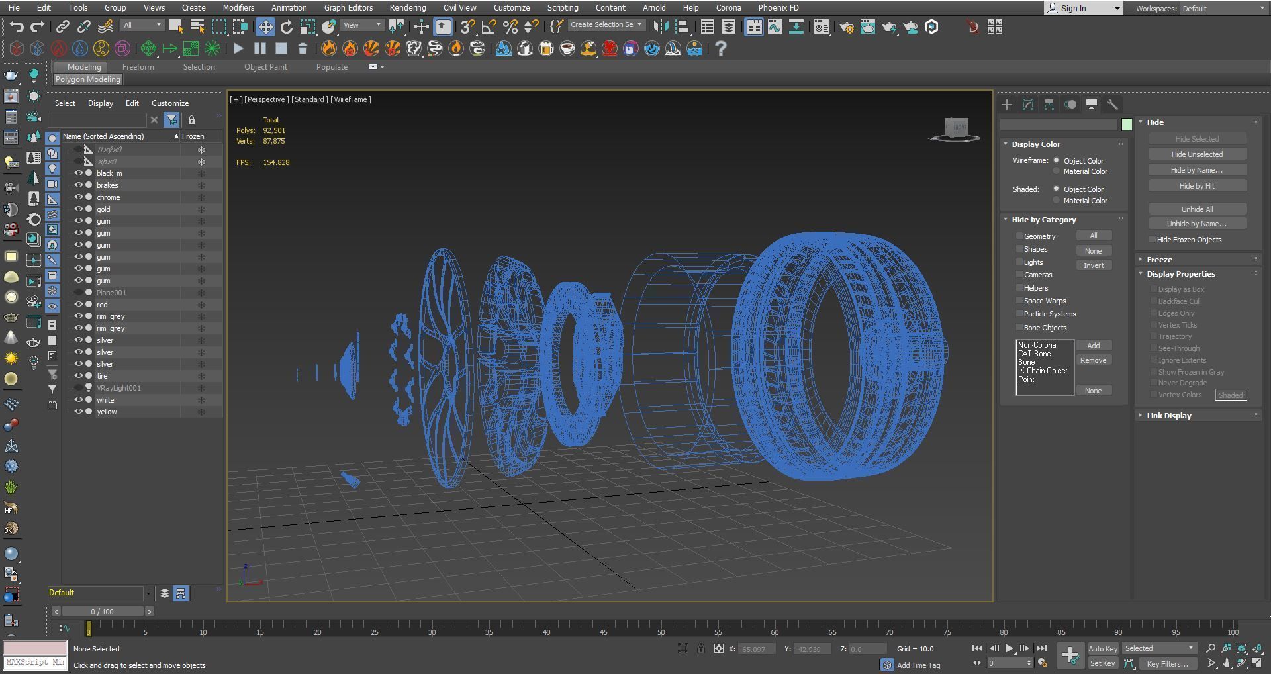Click the Phoenix FD Pause Simulation icon
This screenshot has height=674, width=1271.
pos(259,48)
